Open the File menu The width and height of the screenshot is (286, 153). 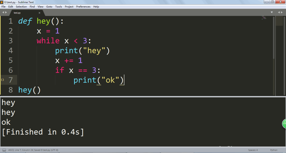click(3, 7)
